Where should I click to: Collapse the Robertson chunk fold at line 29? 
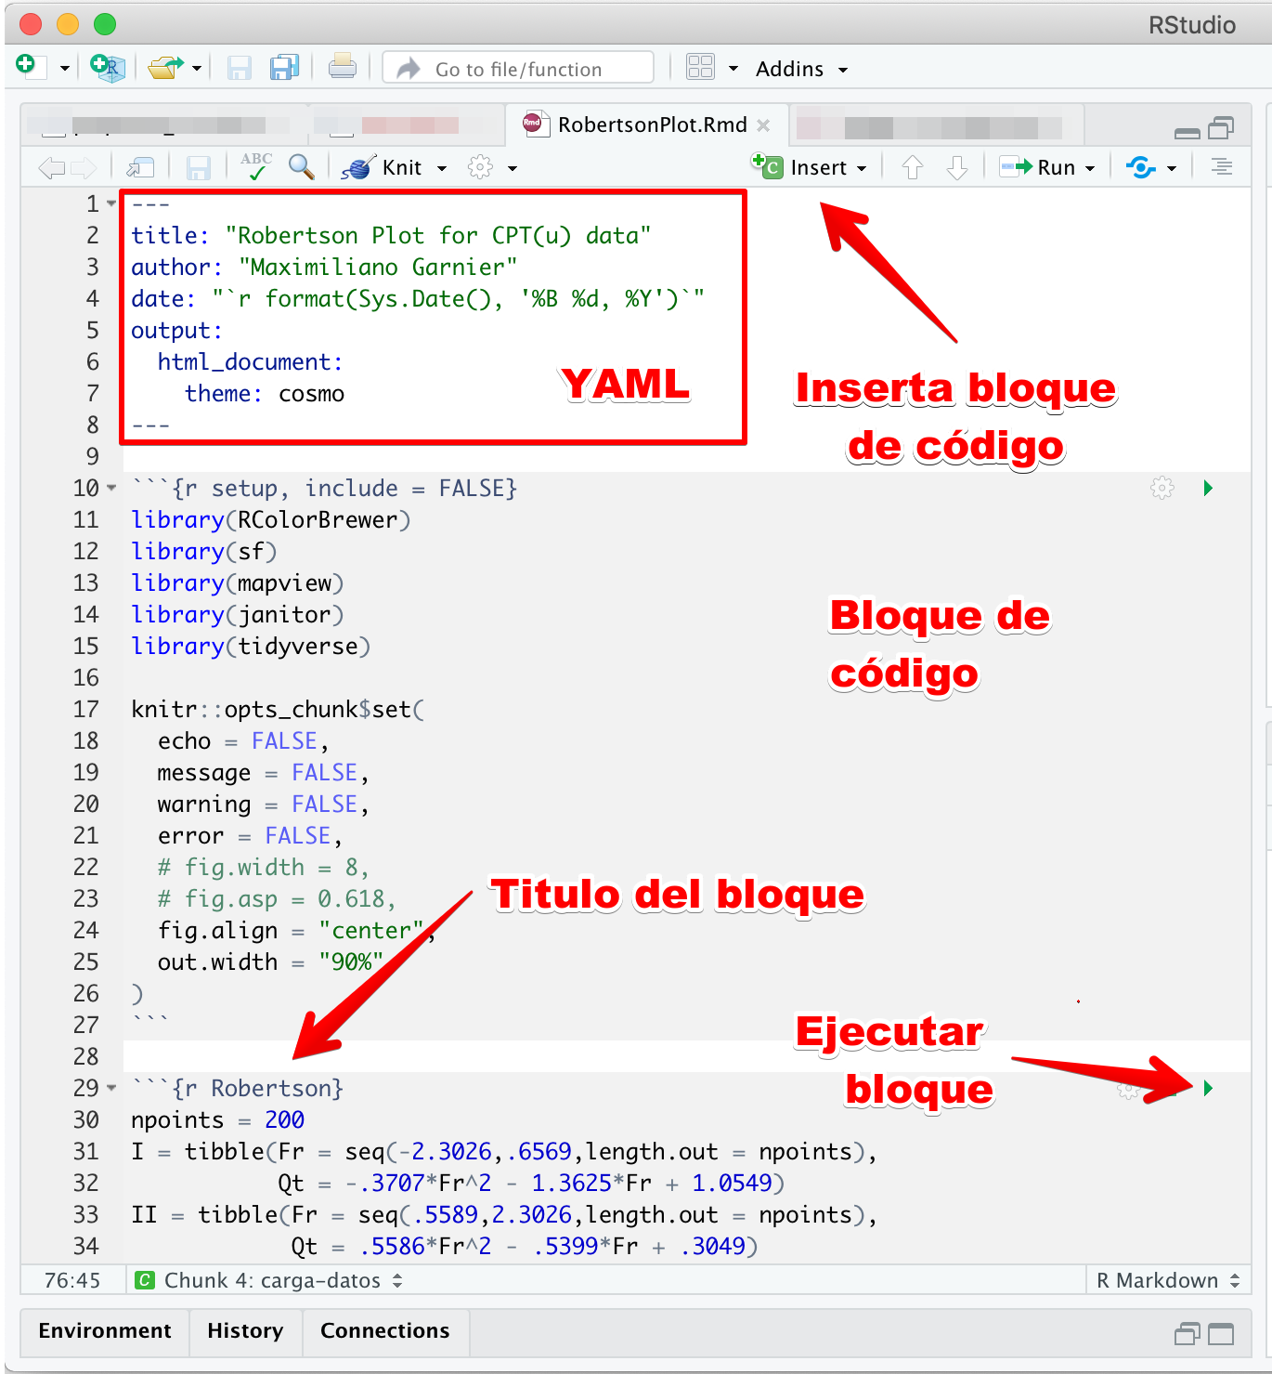[111, 1088]
